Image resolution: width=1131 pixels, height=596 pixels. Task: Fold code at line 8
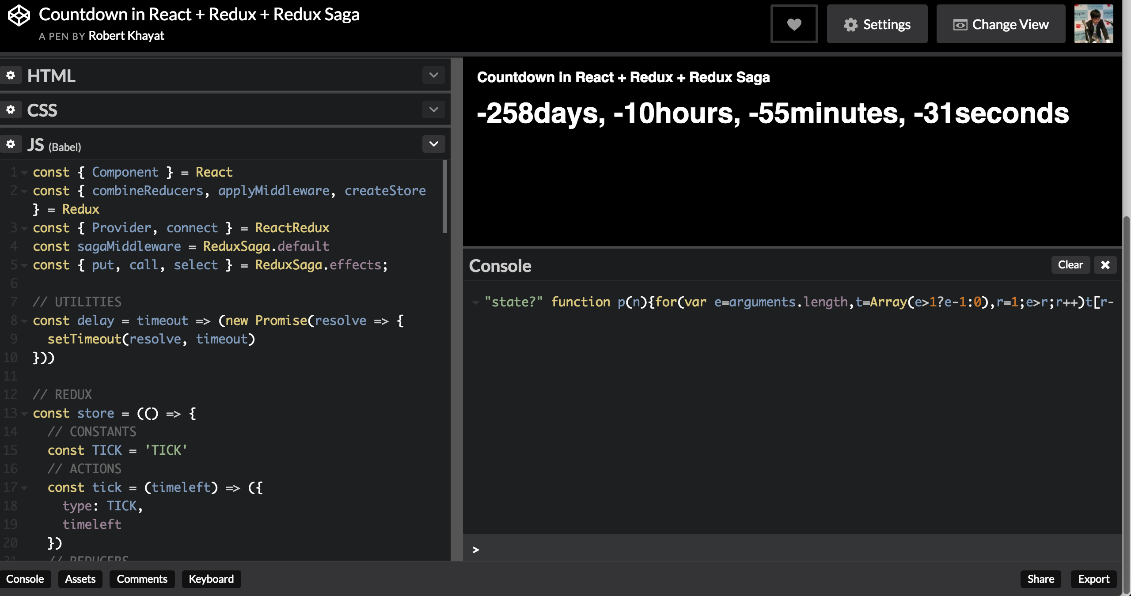click(x=24, y=321)
